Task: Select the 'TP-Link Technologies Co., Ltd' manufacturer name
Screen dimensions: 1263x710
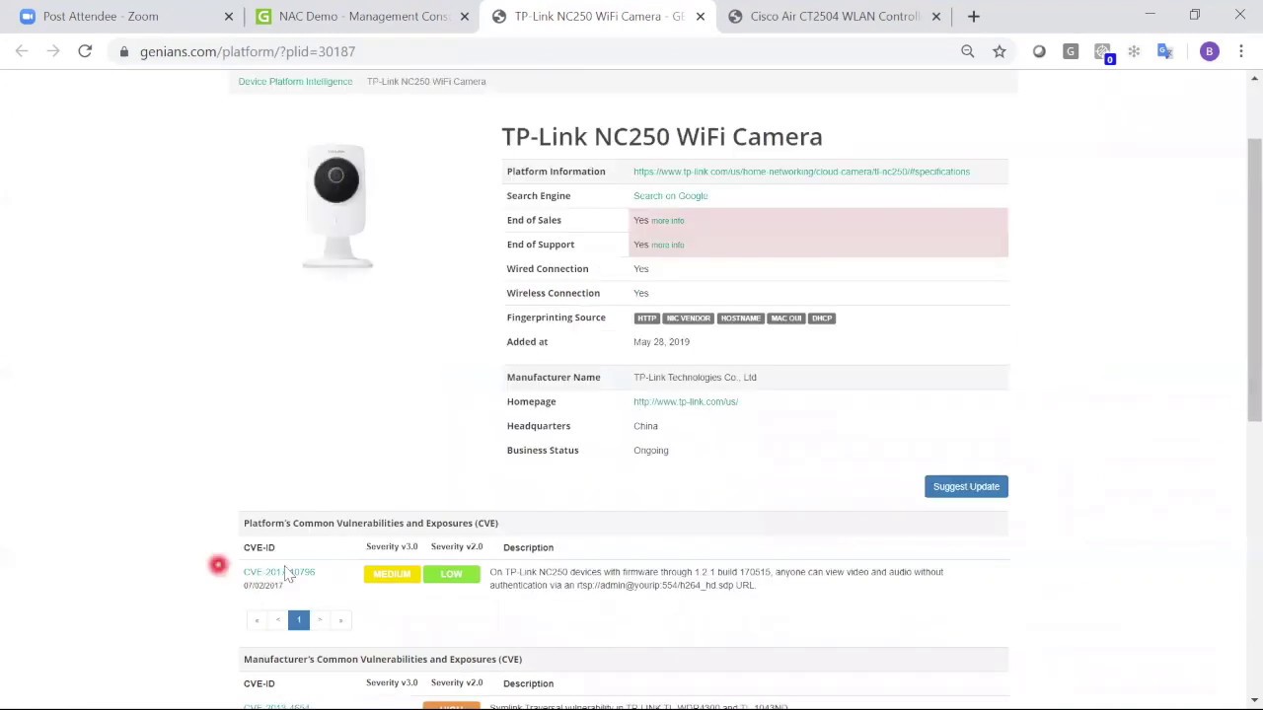Action: coord(695,377)
